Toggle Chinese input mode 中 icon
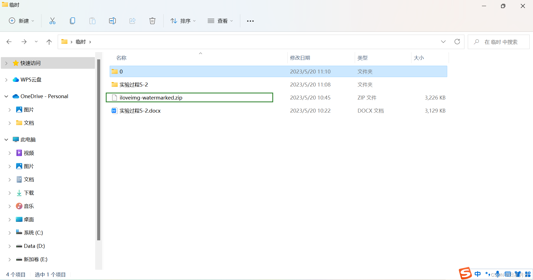This screenshot has width=533, height=280. click(477, 274)
